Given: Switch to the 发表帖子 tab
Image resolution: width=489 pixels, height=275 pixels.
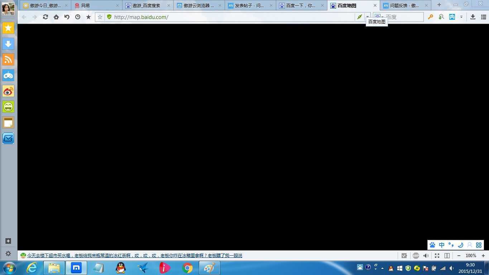Looking at the screenshot, I should point(250,5).
